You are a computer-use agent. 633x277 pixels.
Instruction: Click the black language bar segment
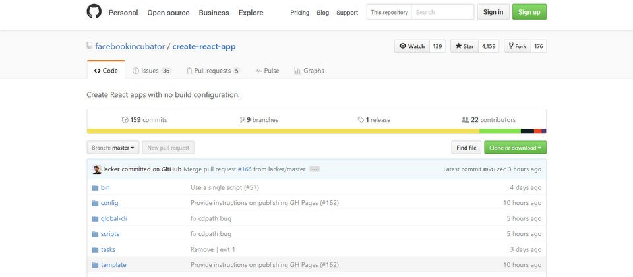527,131
